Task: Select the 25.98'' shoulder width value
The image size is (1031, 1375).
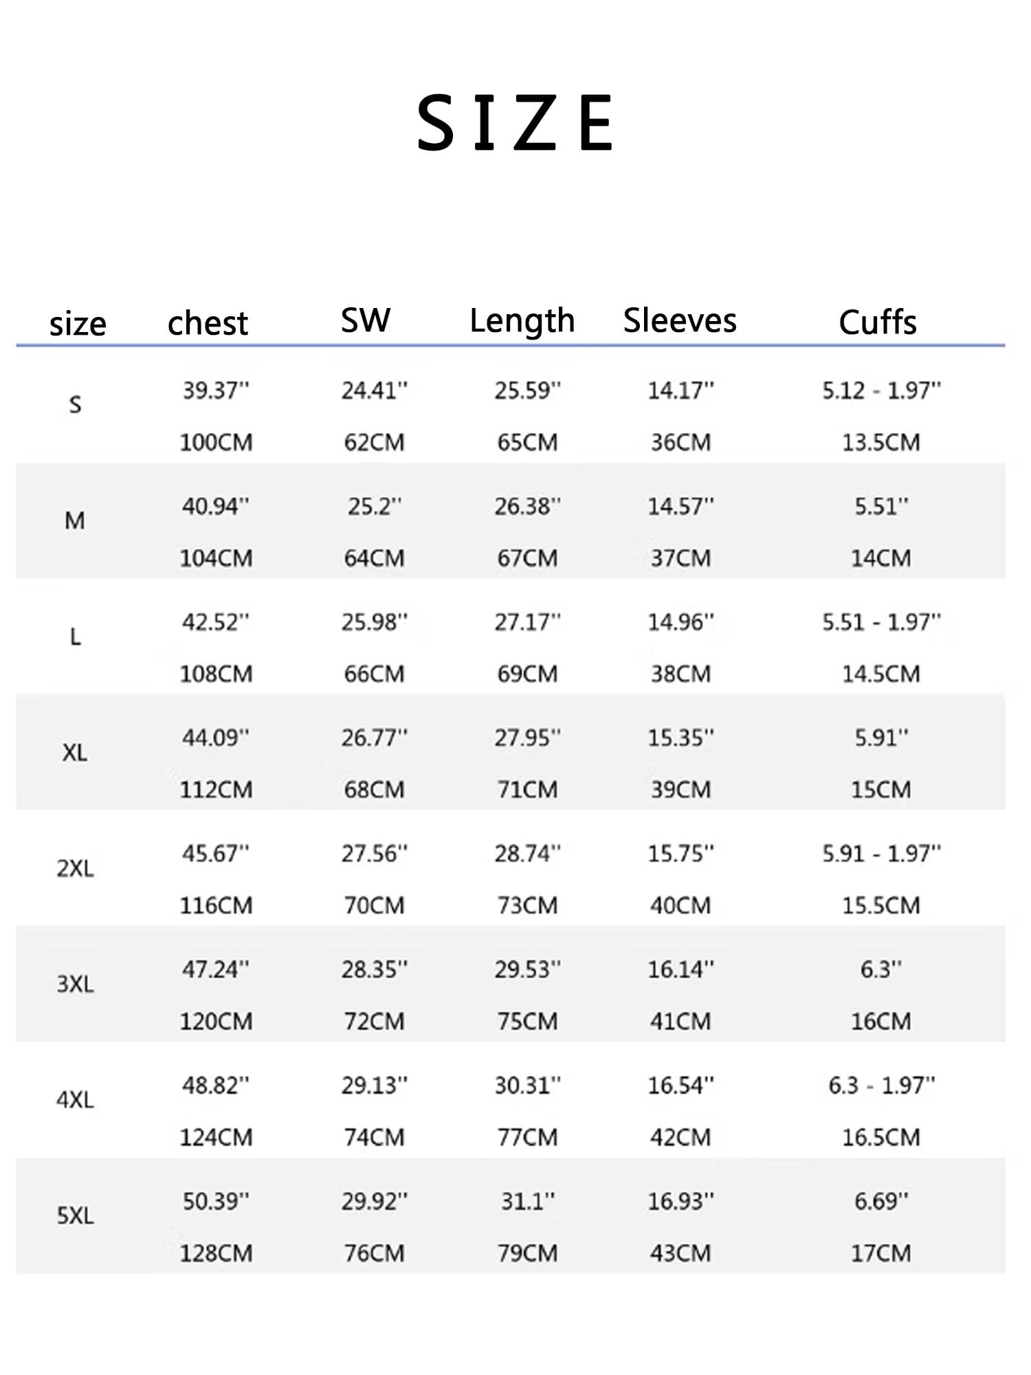Action: pyautogui.click(x=375, y=622)
